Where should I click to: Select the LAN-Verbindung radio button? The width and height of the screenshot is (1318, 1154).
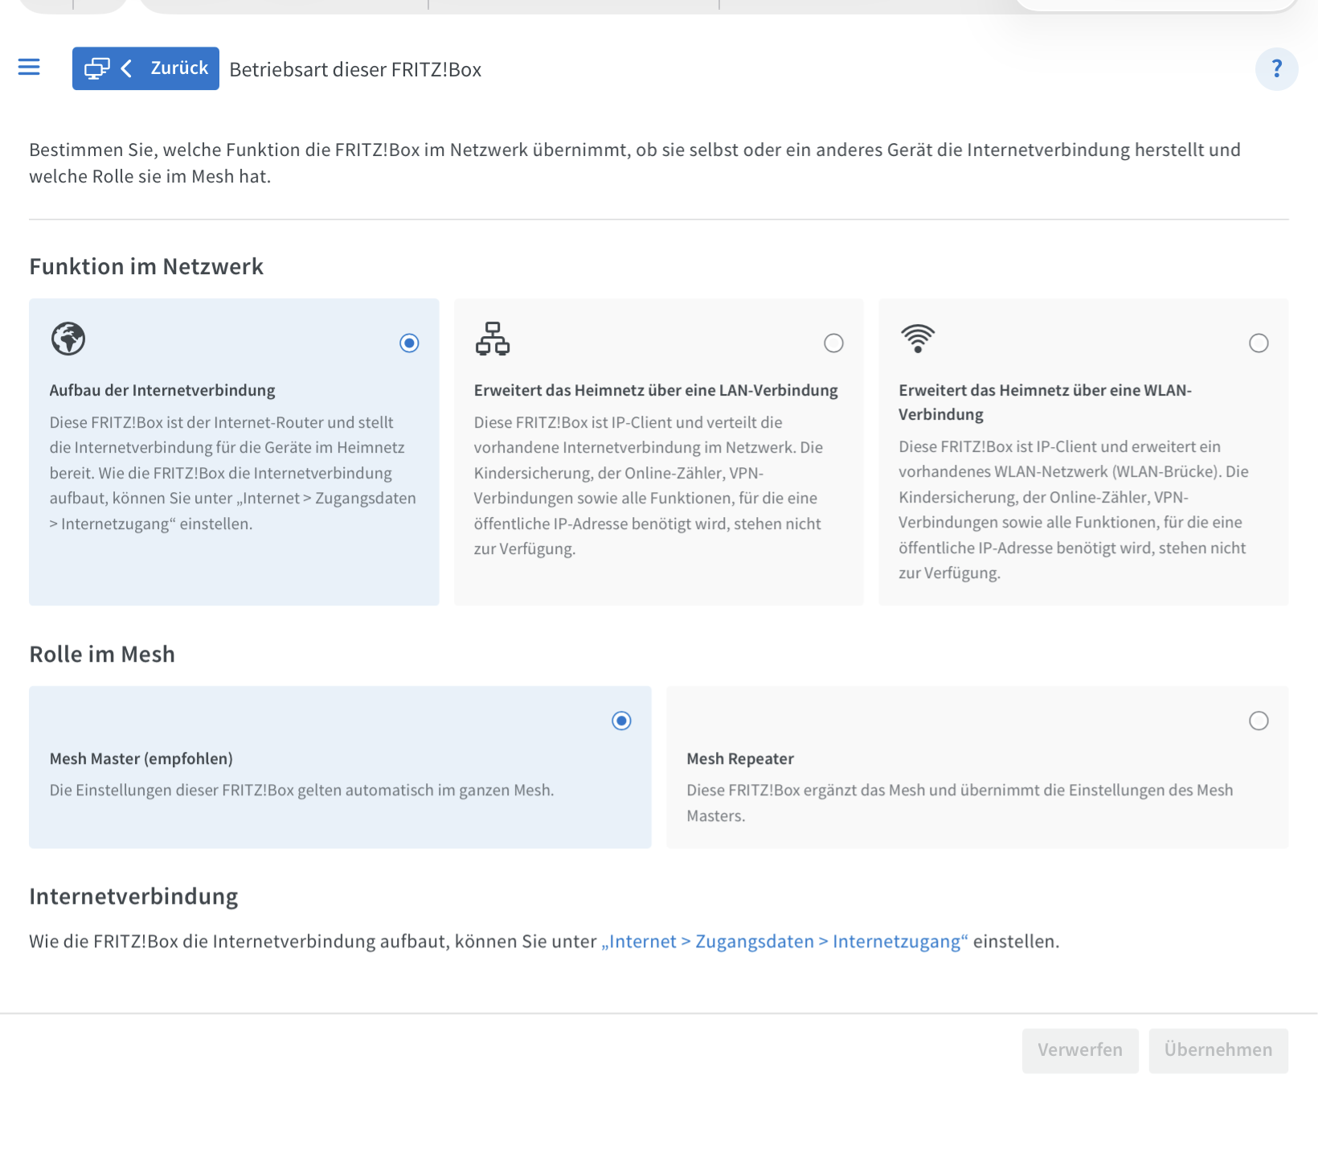click(834, 343)
